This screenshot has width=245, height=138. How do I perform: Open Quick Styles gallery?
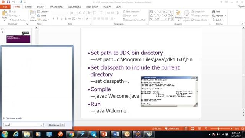click(186, 16)
